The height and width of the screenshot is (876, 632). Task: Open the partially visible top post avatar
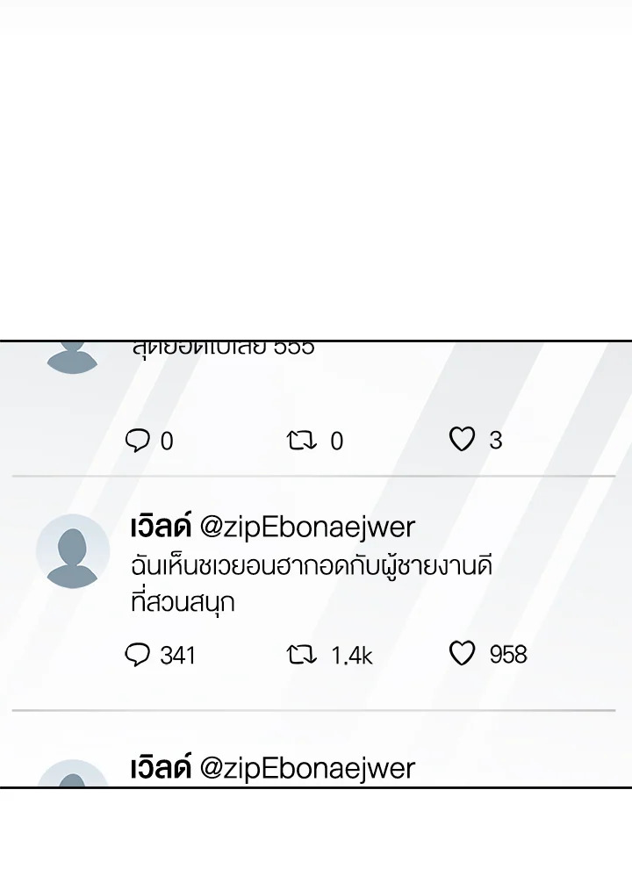pos(73,357)
